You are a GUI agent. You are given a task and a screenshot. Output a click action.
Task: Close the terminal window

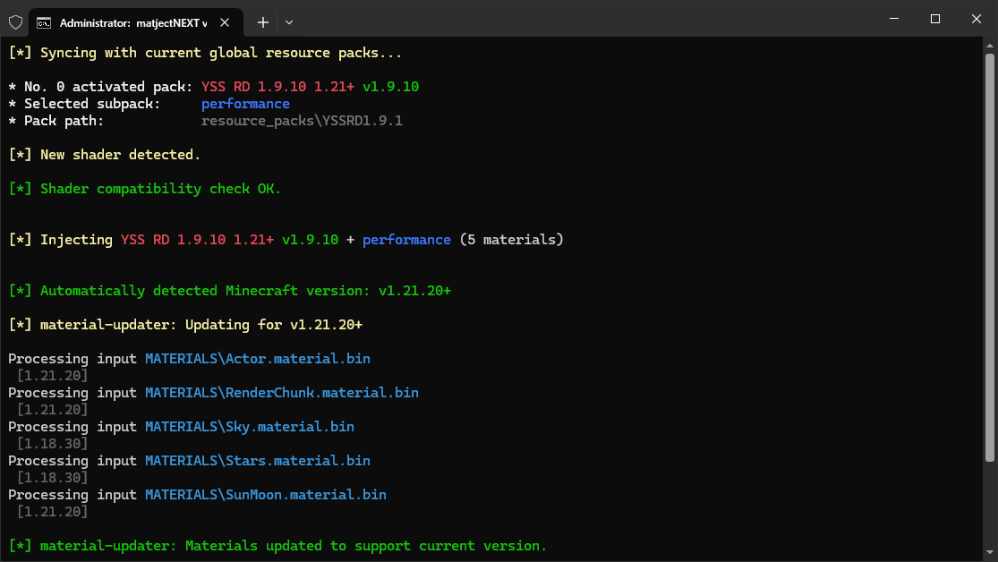[x=977, y=19]
